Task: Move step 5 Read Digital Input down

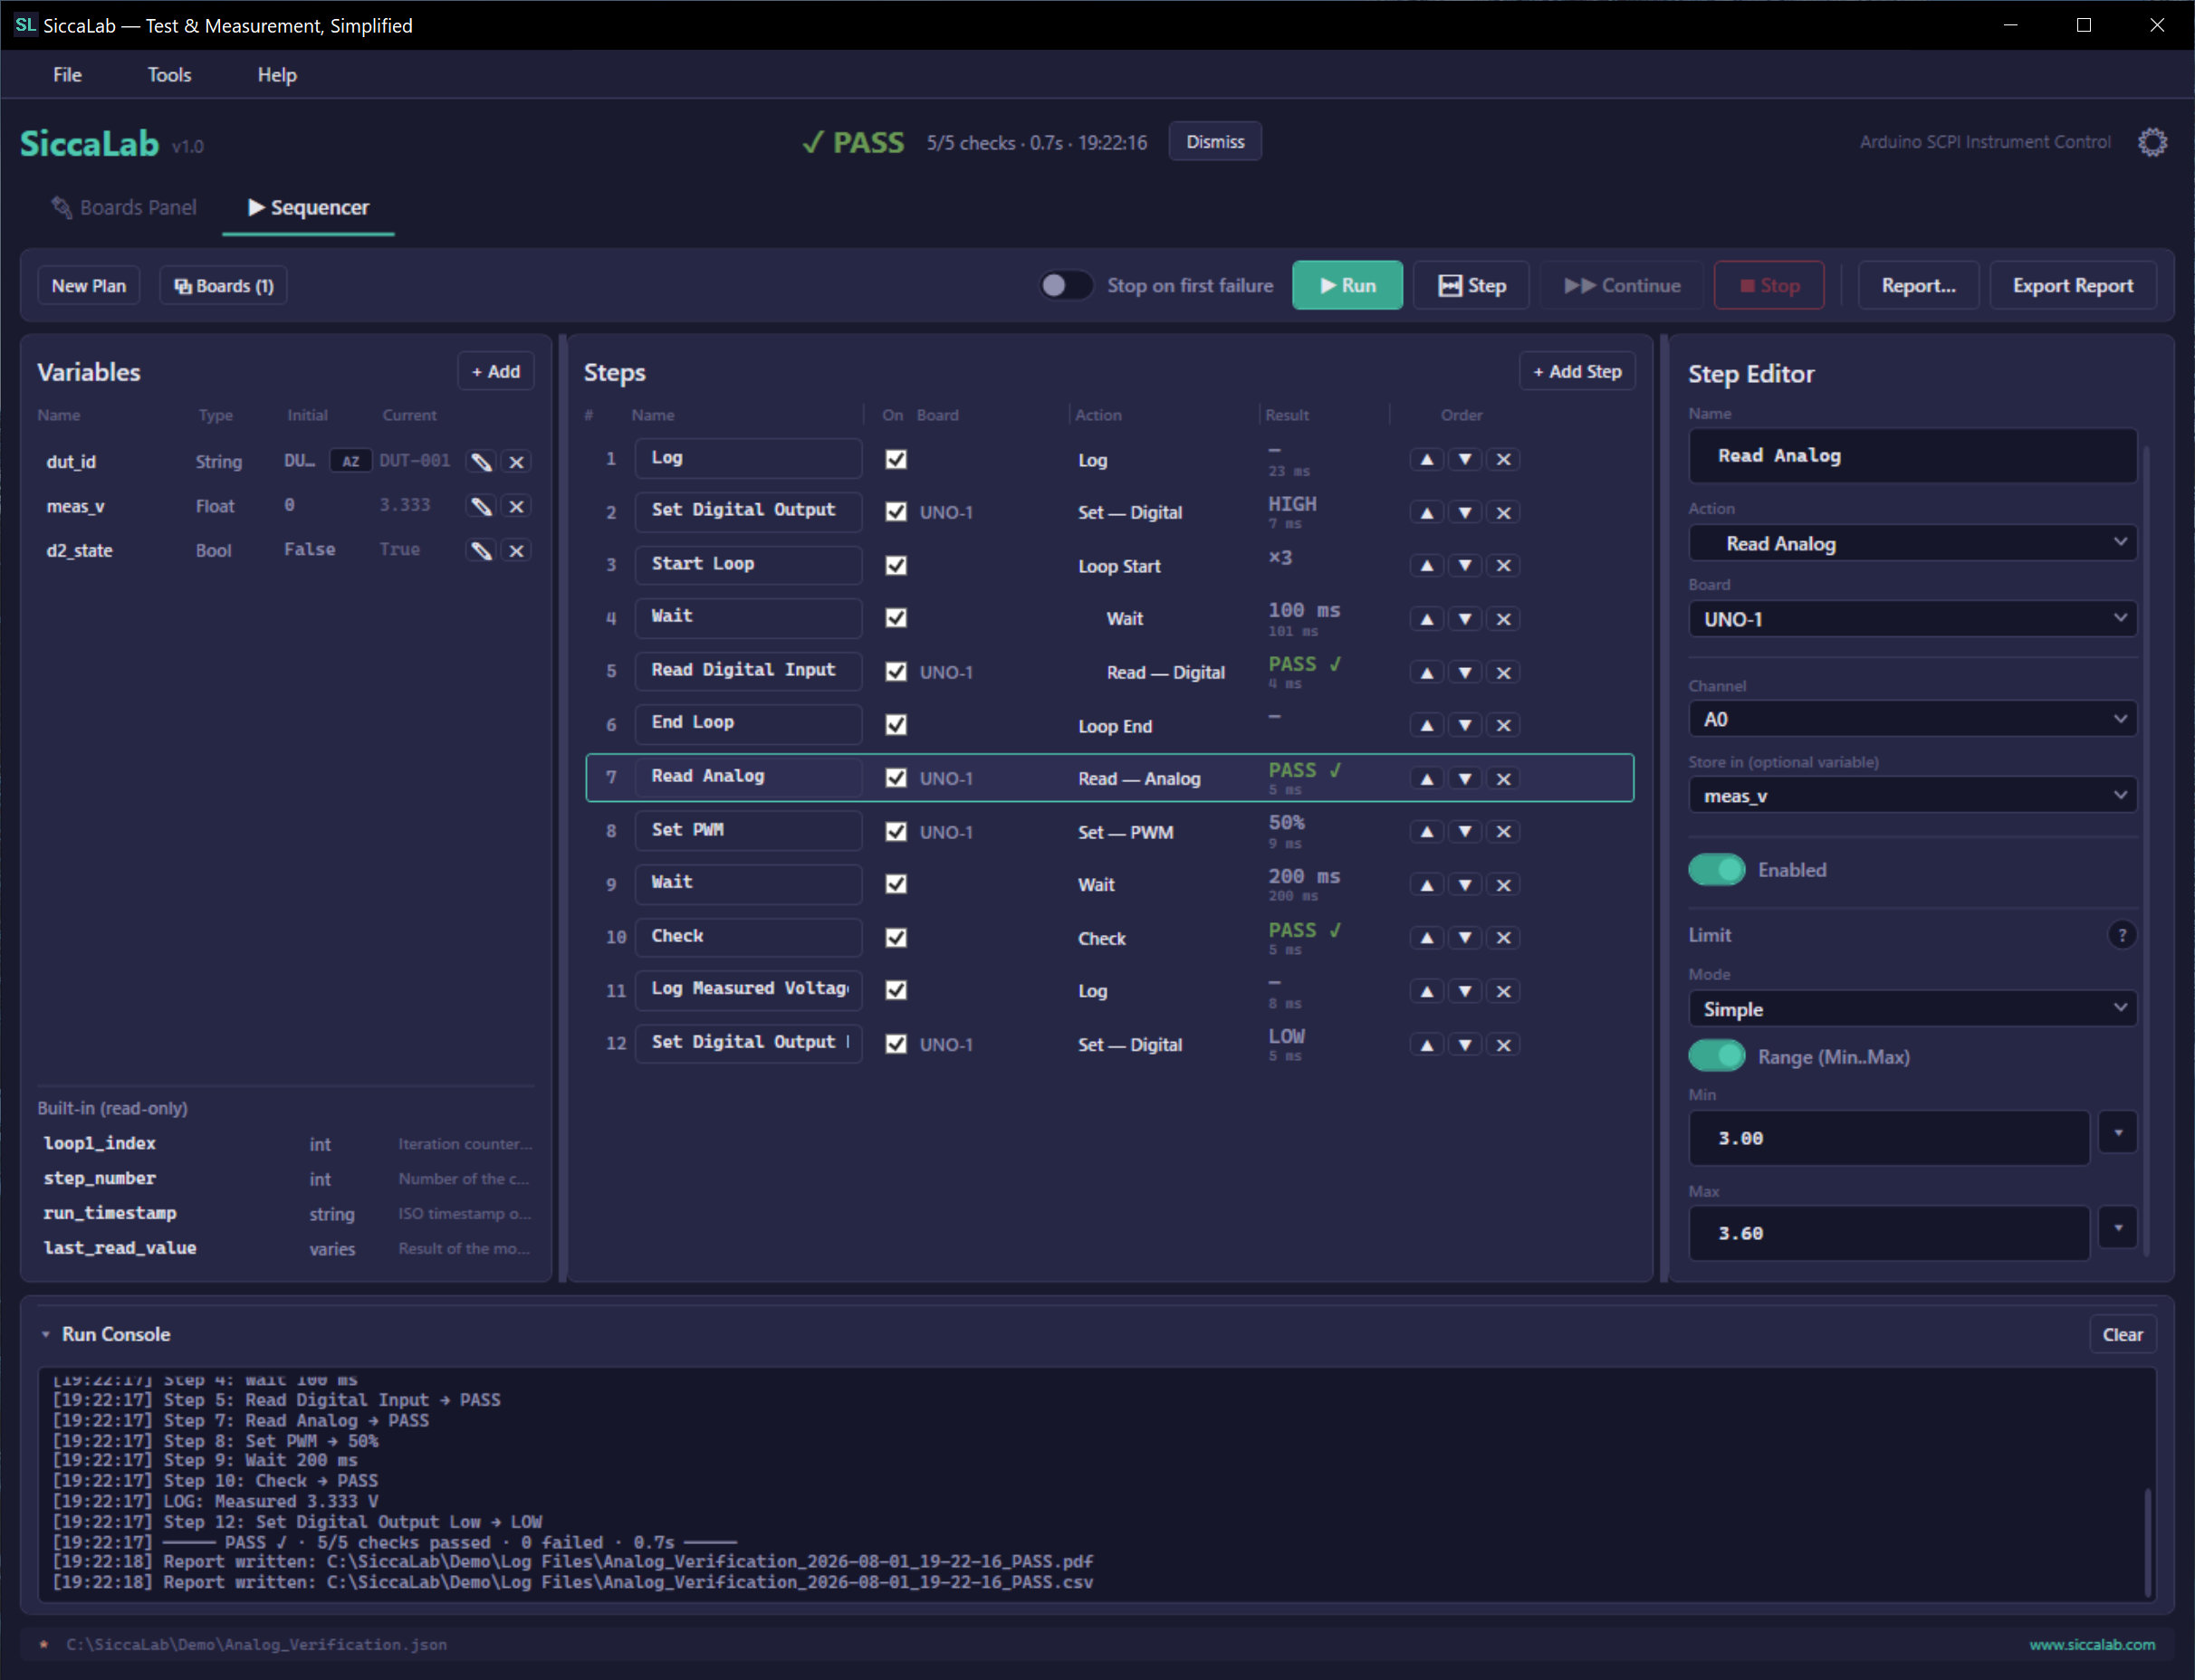Action: click(x=1464, y=672)
